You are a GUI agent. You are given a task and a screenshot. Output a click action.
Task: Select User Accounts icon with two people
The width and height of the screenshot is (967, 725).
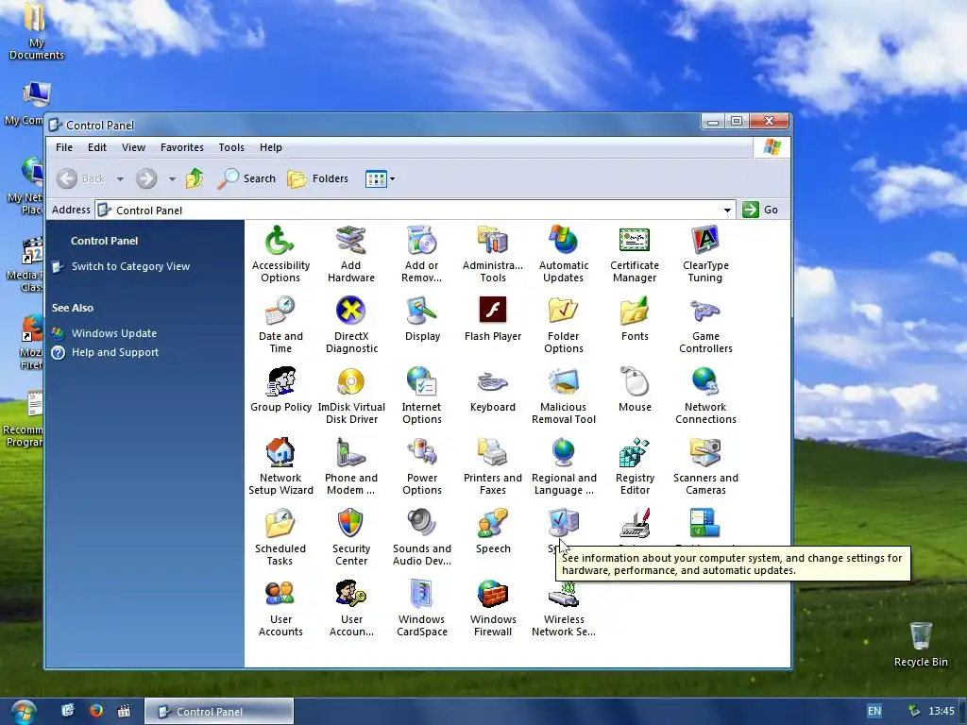tap(280, 608)
